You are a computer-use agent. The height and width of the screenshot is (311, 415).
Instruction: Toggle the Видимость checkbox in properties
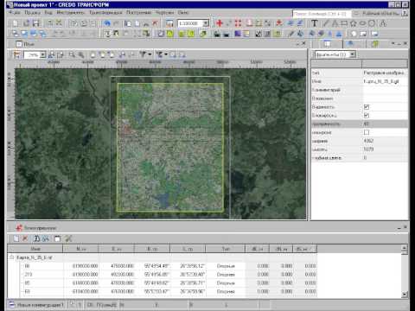coord(367,107)
